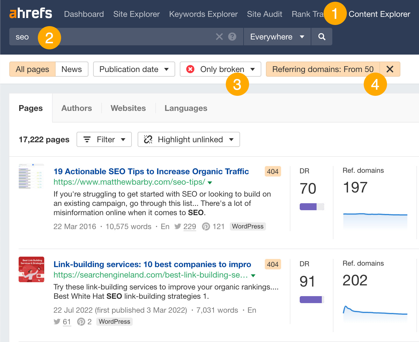This screenshot has width=419, height=342.
Task: Click the broken-link icon in Highlight unlinked
Action: tap(148, 139)
